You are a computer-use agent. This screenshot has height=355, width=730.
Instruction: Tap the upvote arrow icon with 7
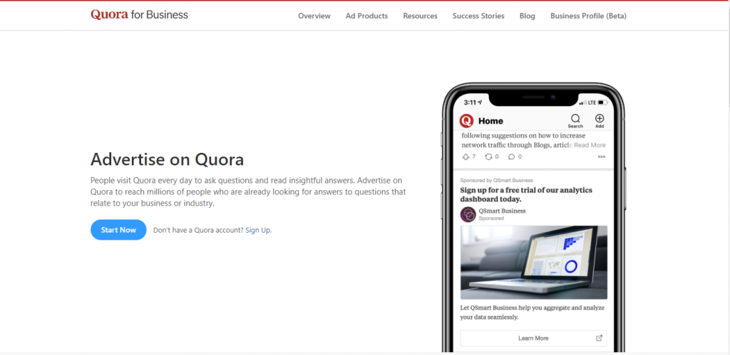point(466,157)
